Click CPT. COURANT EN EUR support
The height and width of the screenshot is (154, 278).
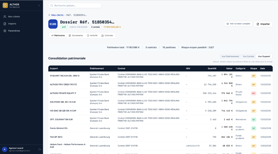(x=61, y=120)
